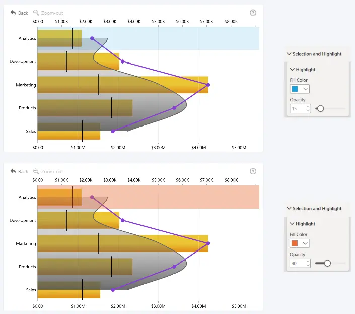Click the Marketing purple line point in bottom chart
This screenshot has height=314, width=355.
[x=208, y=243]
